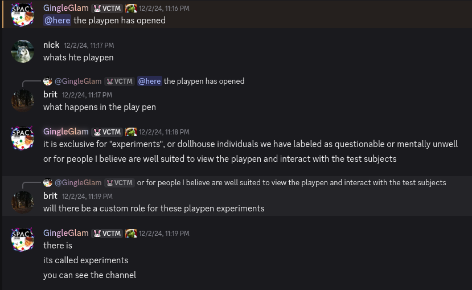This screenshot has width=472, height=290.
Task: Click the brit username on the 11:19 PM message
Action: [50, 196]
